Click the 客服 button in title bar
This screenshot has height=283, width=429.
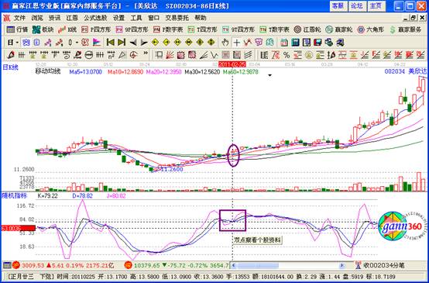(338, 5)
